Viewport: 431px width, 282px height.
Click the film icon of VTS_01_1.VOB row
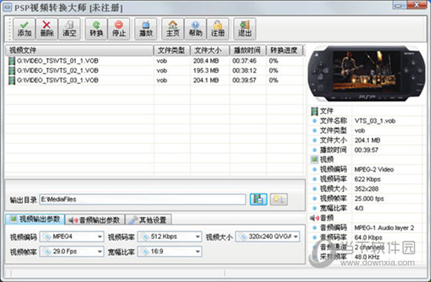12,61
